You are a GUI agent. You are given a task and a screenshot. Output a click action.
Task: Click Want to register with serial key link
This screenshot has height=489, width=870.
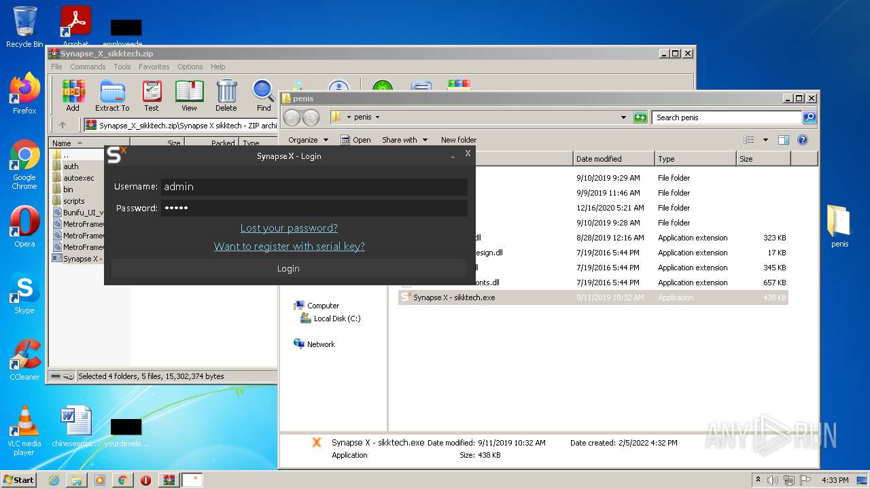click(x=290, y=247)
